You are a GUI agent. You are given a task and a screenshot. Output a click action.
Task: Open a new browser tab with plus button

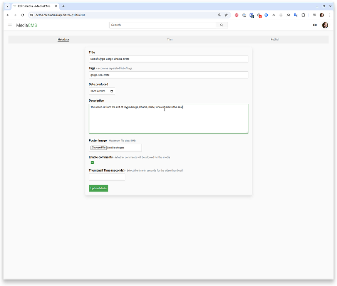coord(63,6)
